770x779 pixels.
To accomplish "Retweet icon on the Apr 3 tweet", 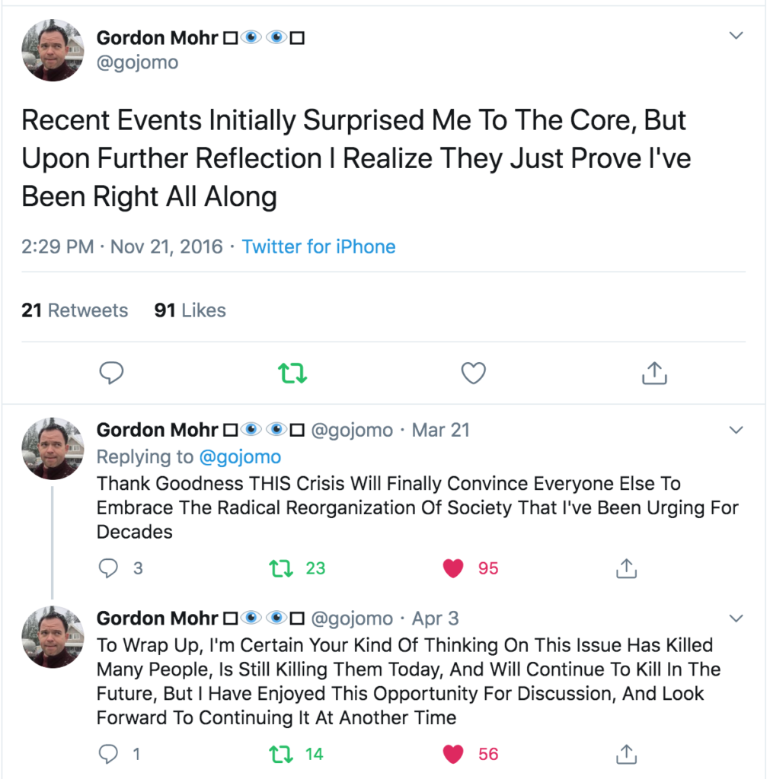I will tap(281, 754).
